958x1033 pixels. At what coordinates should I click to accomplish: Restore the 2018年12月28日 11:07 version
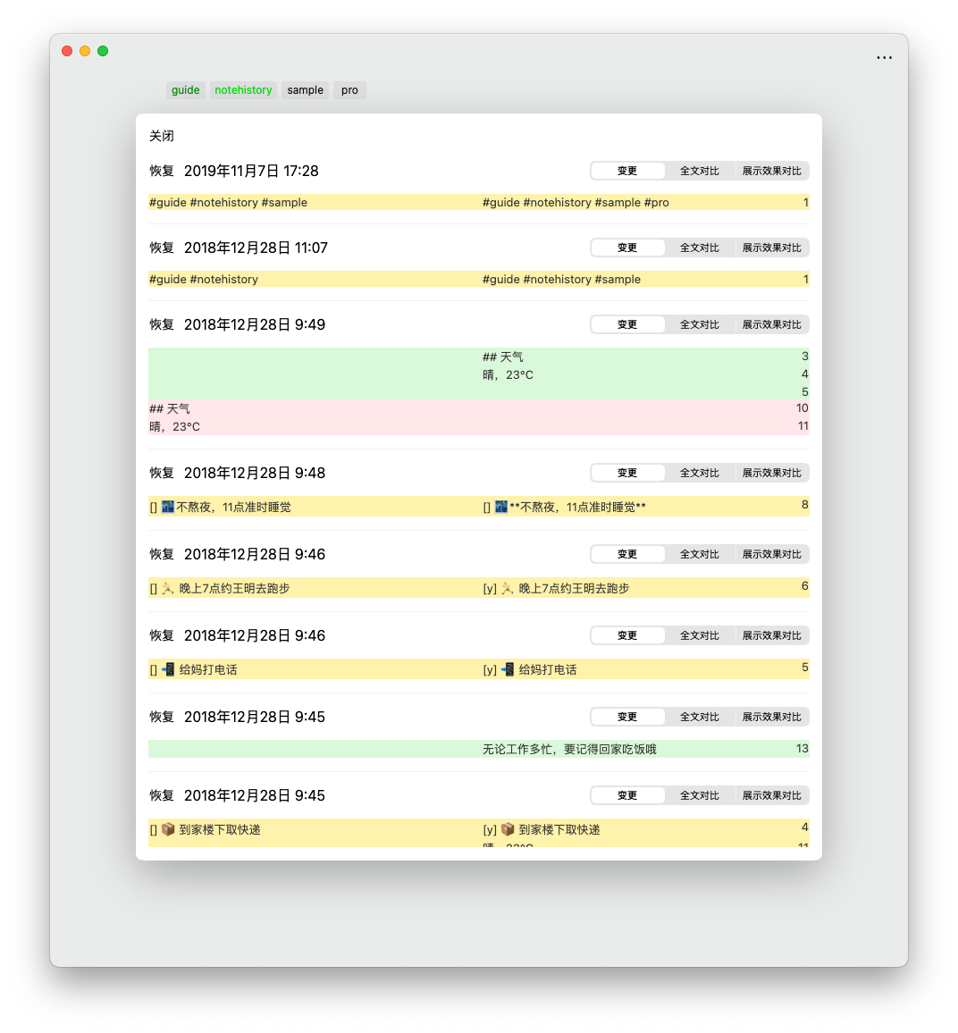162,248
